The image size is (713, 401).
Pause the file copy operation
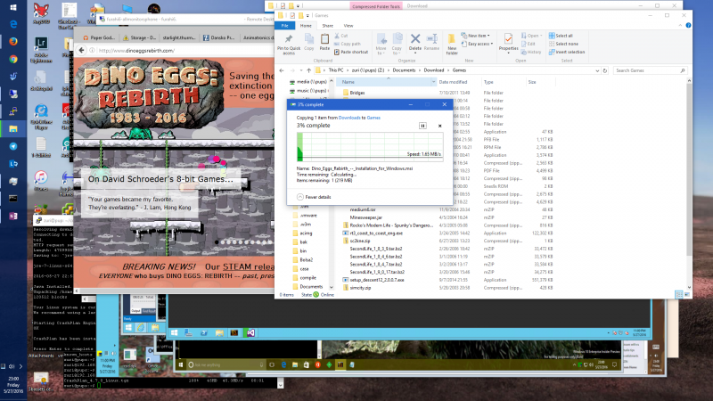pos(423,127)
